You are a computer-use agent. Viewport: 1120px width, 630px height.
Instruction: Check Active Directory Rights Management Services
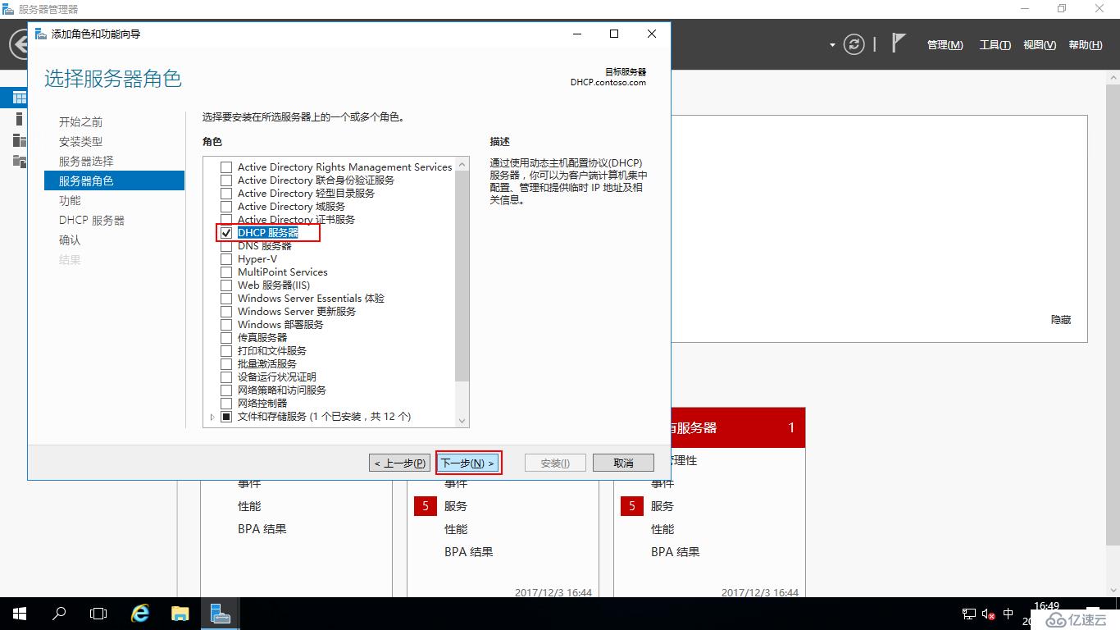(x=226, y=167)
